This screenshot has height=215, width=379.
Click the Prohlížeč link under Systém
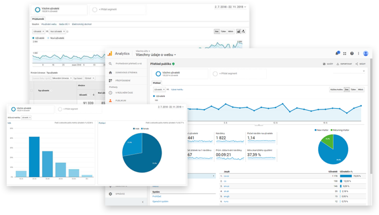[x=156, y=196]
